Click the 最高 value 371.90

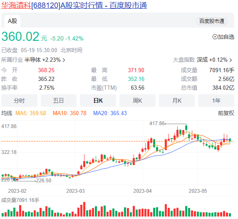(x=136, y=70)
